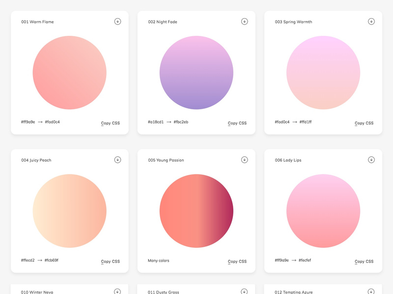Click the '001 Warm Flame' title
This screenshot has width=393, height=294.
[x=37, y=22]
